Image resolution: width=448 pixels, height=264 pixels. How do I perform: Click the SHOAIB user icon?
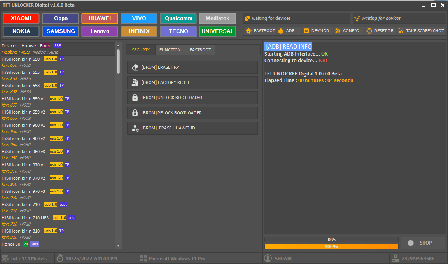point(268,258)
